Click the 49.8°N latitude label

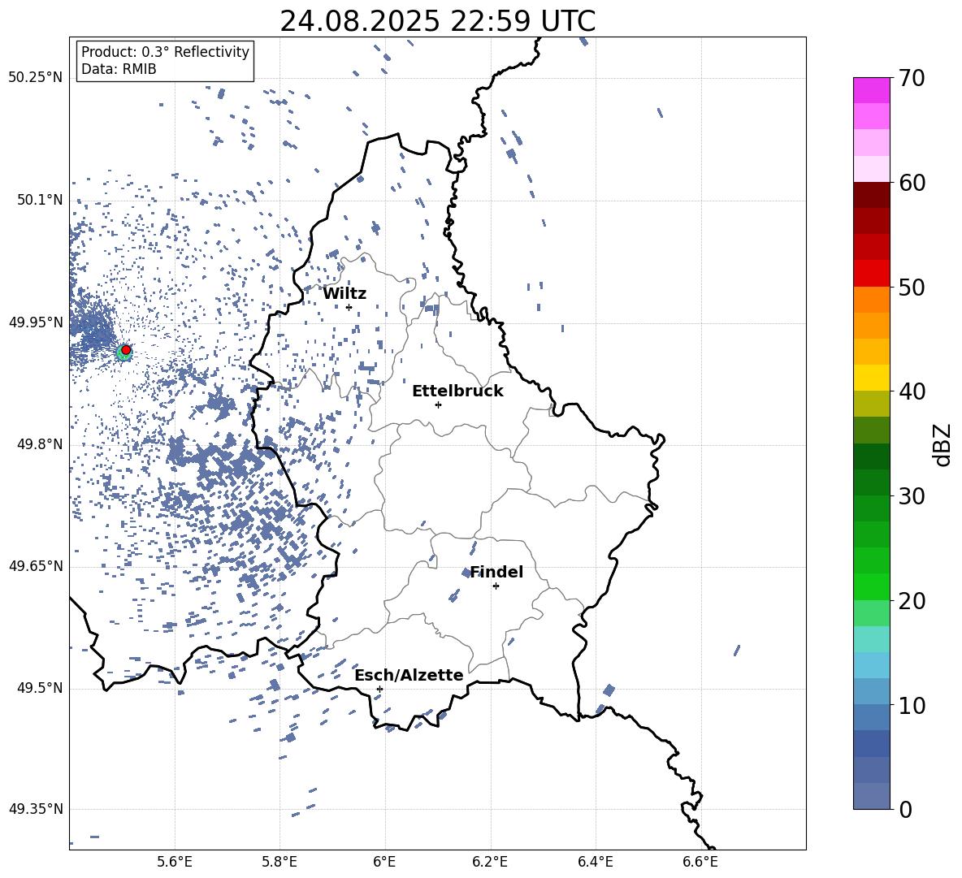click(41, 444)
